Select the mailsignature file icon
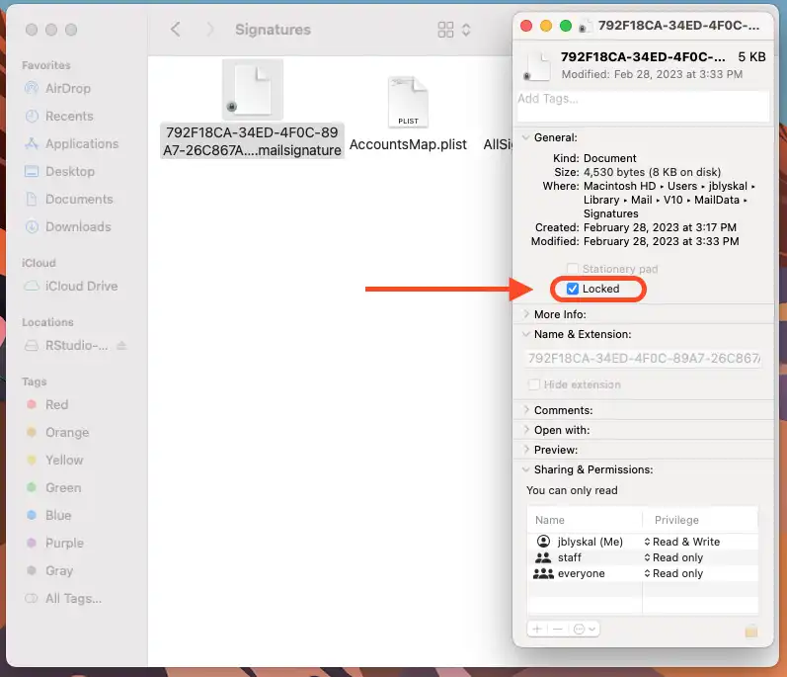The image size is (787, 677). pos(252,89)
